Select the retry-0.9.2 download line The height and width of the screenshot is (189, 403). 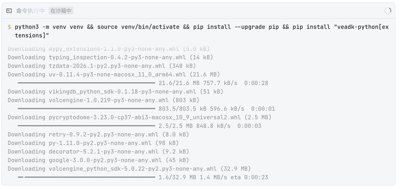coord(98,135)
